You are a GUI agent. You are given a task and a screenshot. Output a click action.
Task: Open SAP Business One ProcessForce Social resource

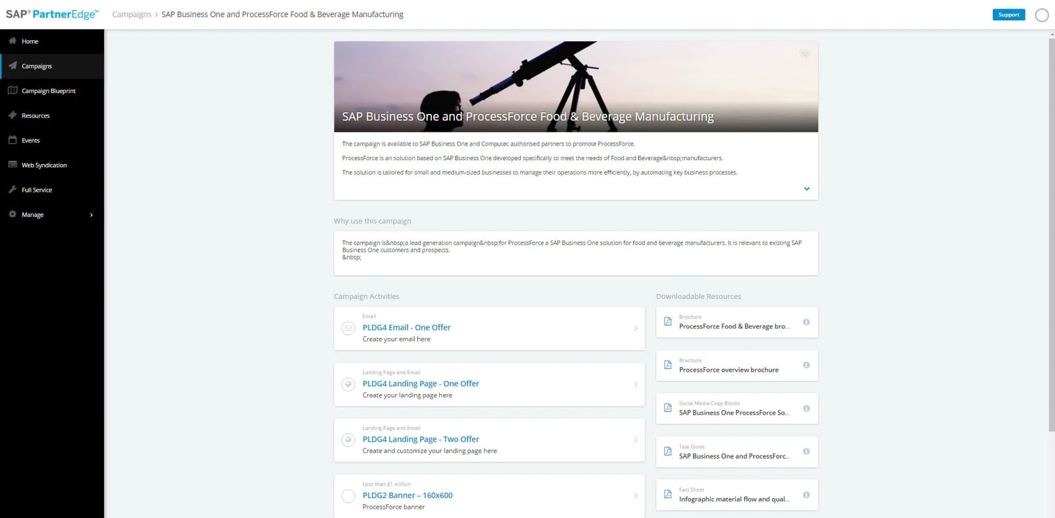(734, 413)
